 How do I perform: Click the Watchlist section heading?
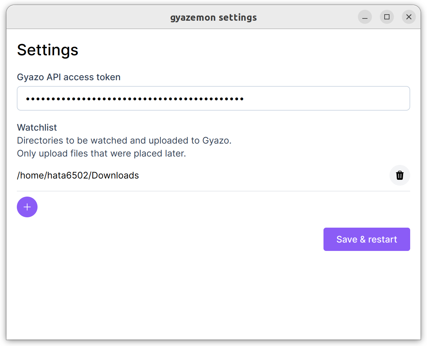(37, 127)
